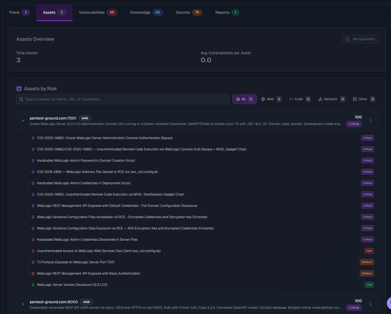Click the search assets input field

[123, 99]
